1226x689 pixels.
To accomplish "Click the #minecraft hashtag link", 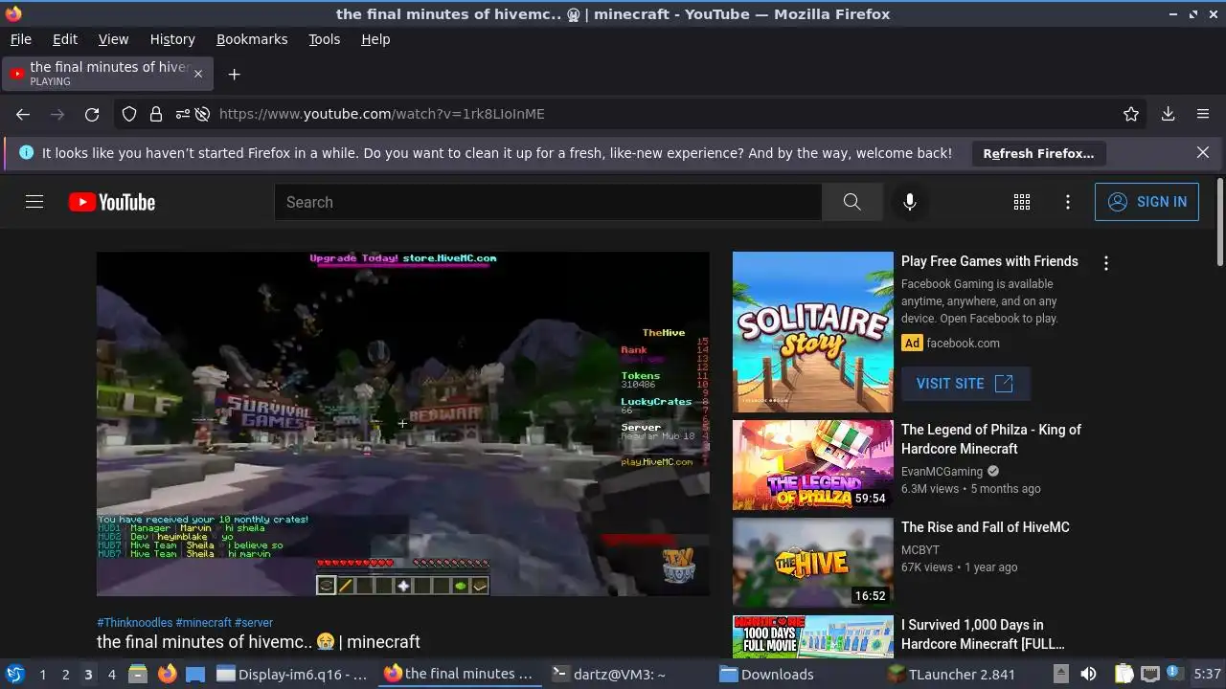I will click(x=203, y=622).
